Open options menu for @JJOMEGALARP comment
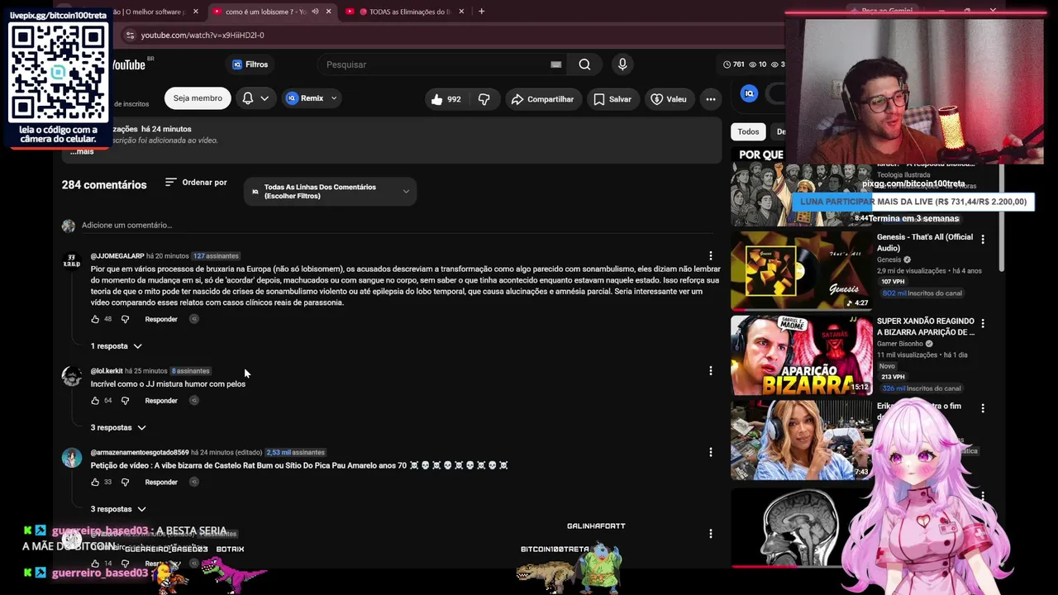Image resolution: width=1058 pixels, height=595 pixels. click(x=710, y=256)
